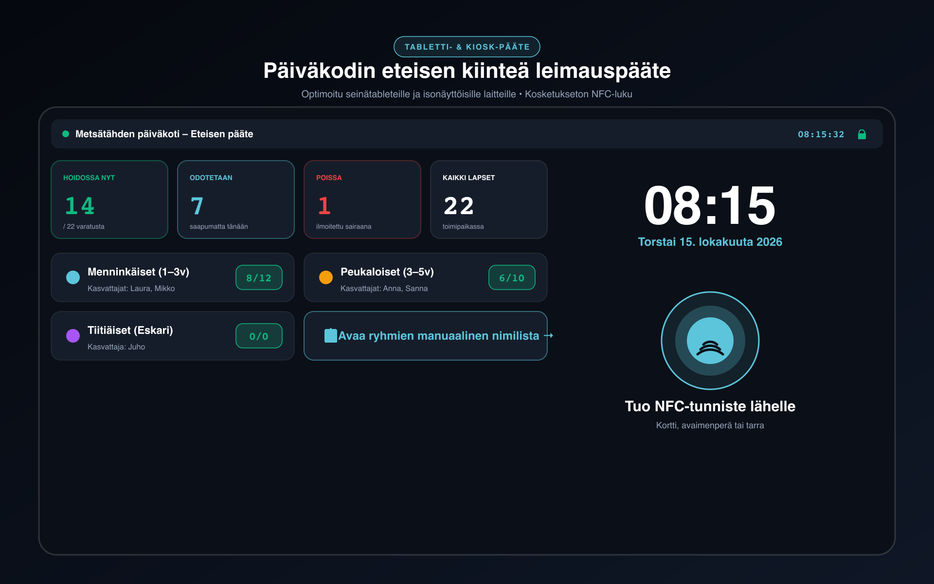The width and height of the screenshot is (934, 584).
Task: Select the Kaikki lapset stat card
Action: (489, 200)
